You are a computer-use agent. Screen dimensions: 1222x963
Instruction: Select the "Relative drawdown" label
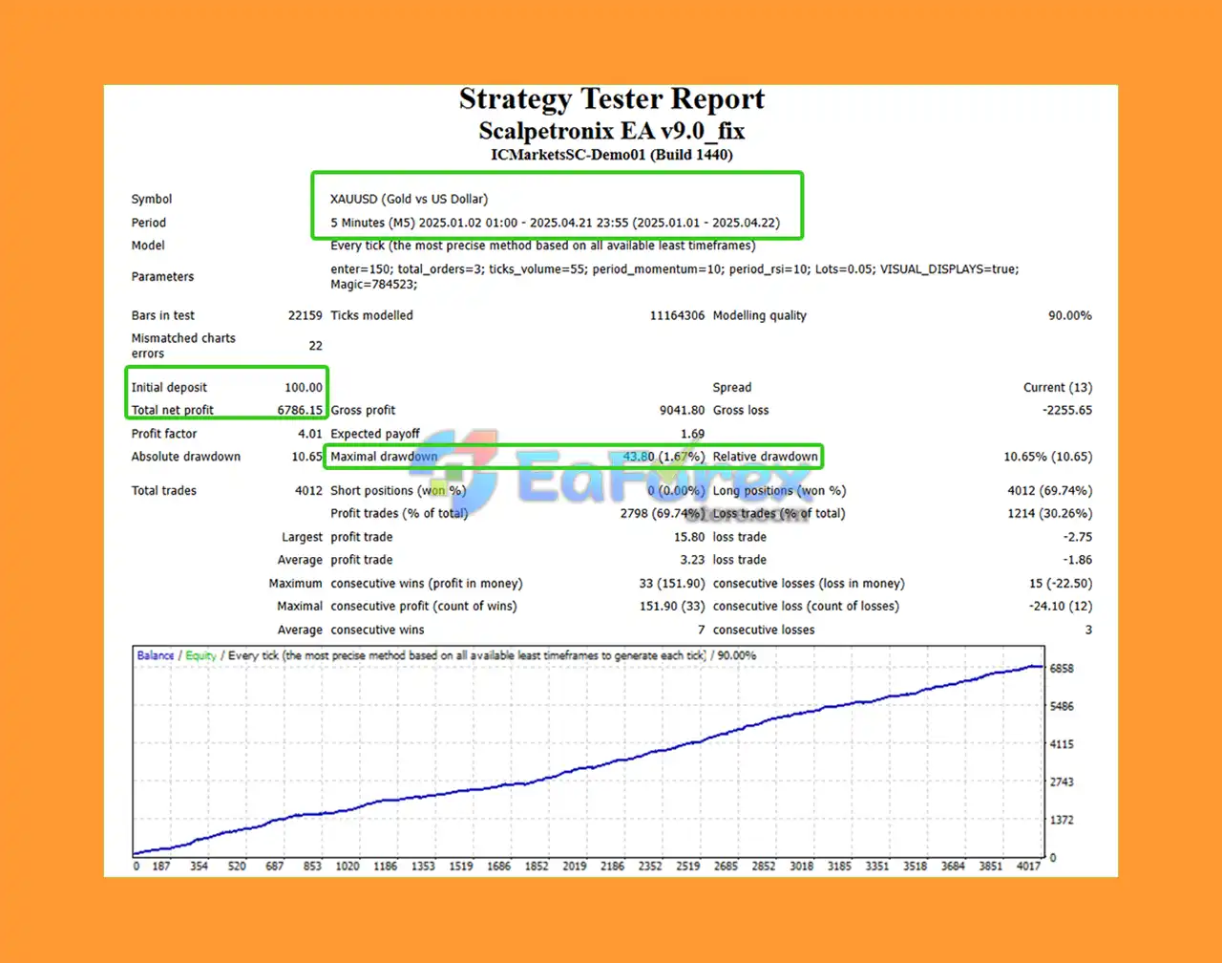point(766,457)
